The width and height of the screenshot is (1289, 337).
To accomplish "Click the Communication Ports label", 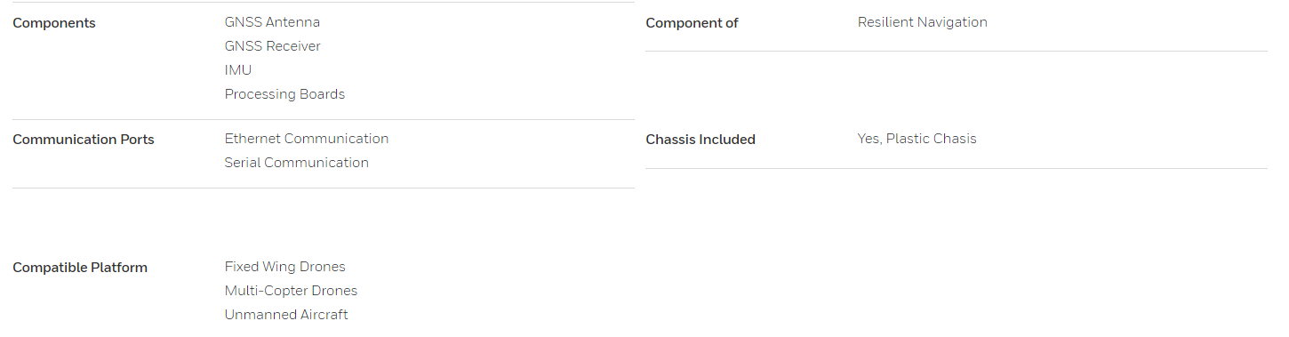I will (x=84, y=140).
